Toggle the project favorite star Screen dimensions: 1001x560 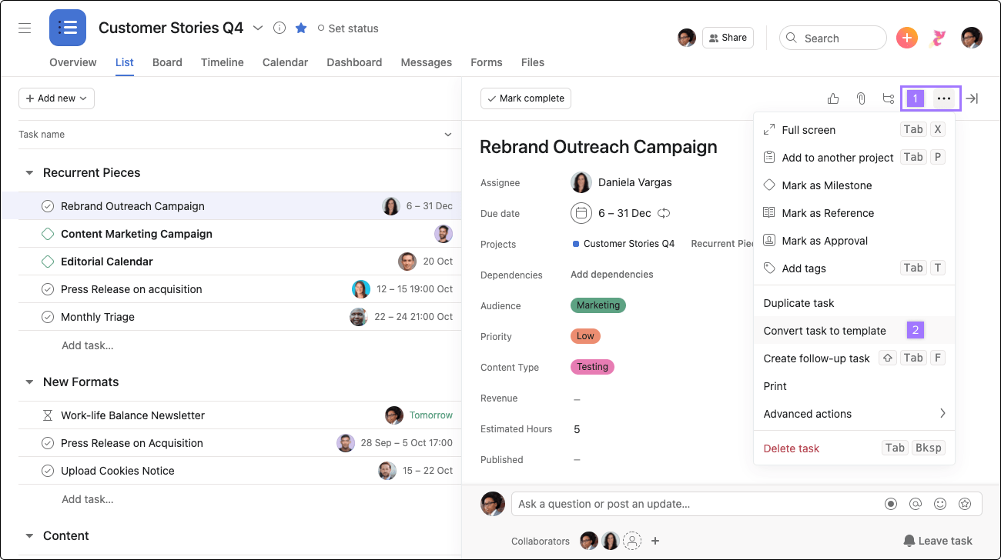point(301,28)
